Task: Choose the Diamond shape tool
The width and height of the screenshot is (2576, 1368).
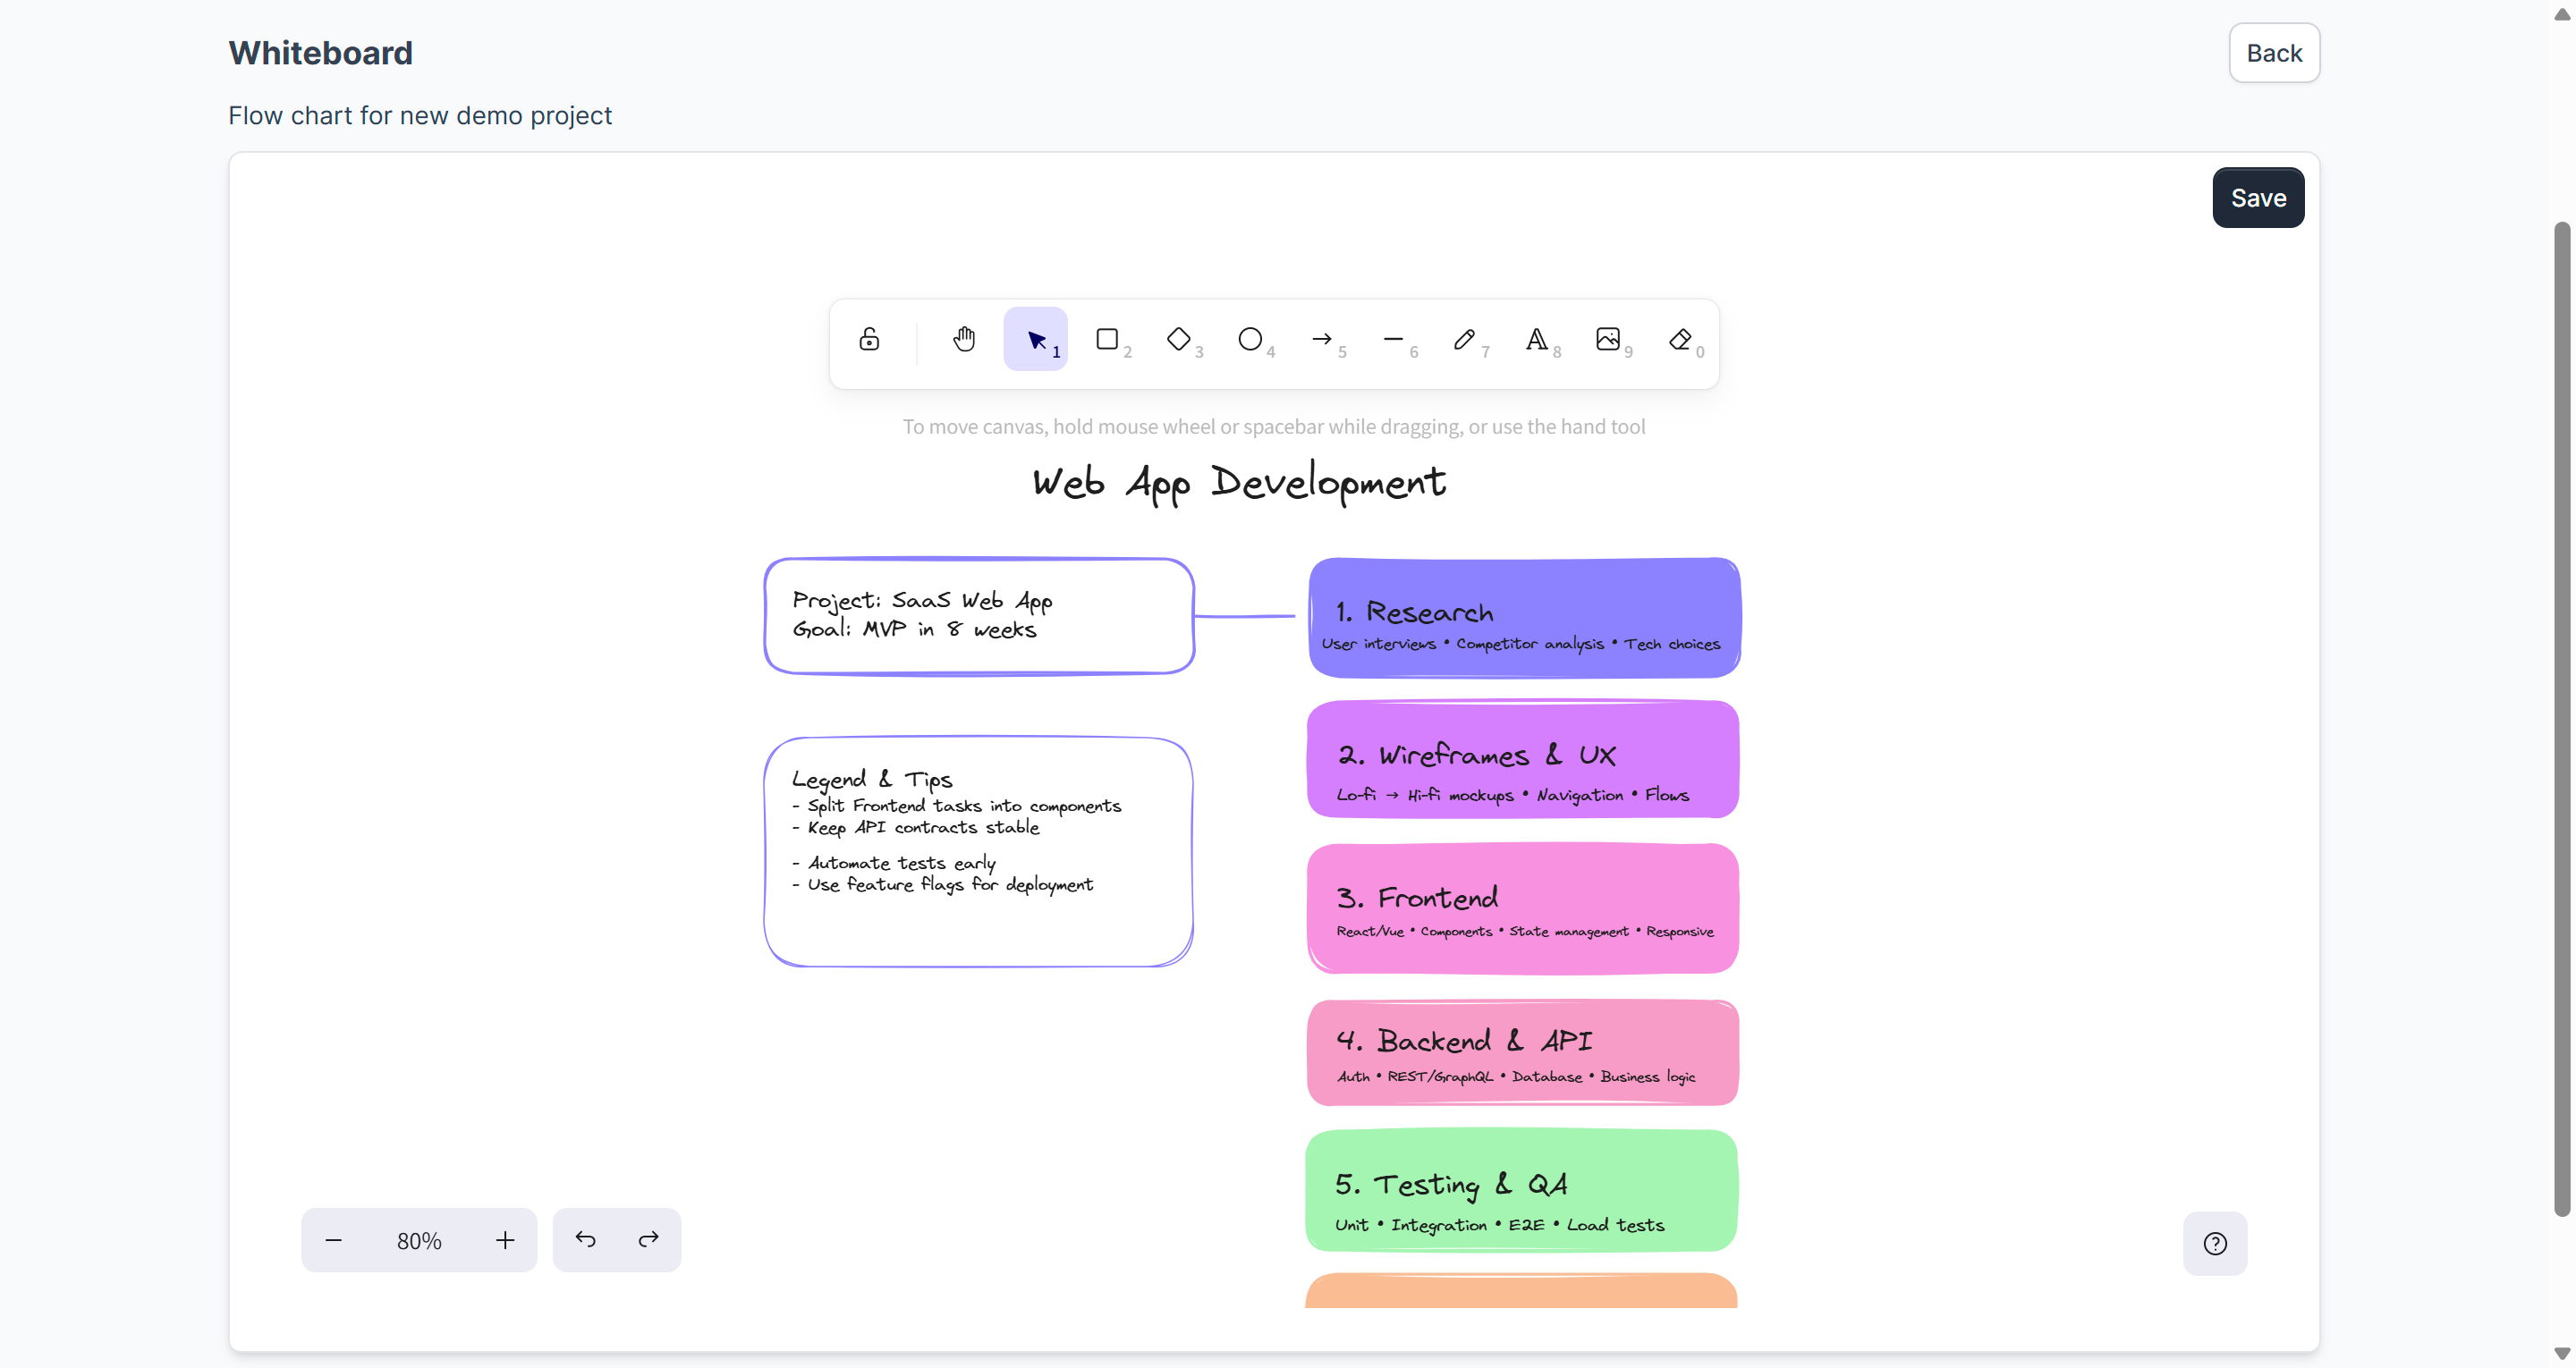Action: (1179, 339)
